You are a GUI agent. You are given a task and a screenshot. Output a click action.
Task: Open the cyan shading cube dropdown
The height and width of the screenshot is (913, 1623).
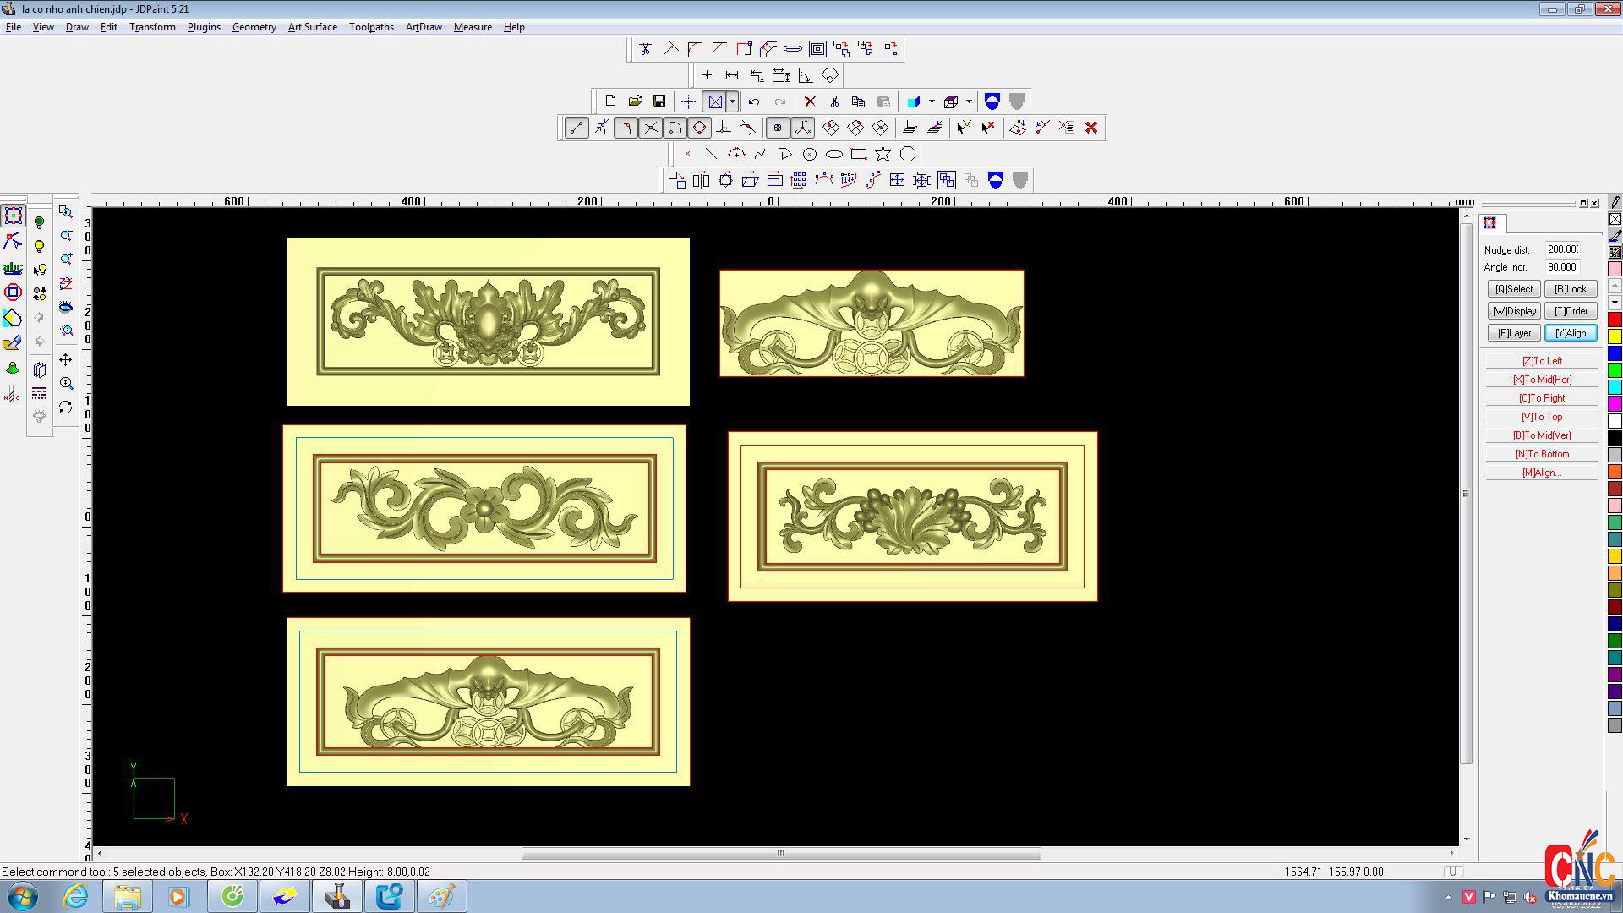click(932, 101)
